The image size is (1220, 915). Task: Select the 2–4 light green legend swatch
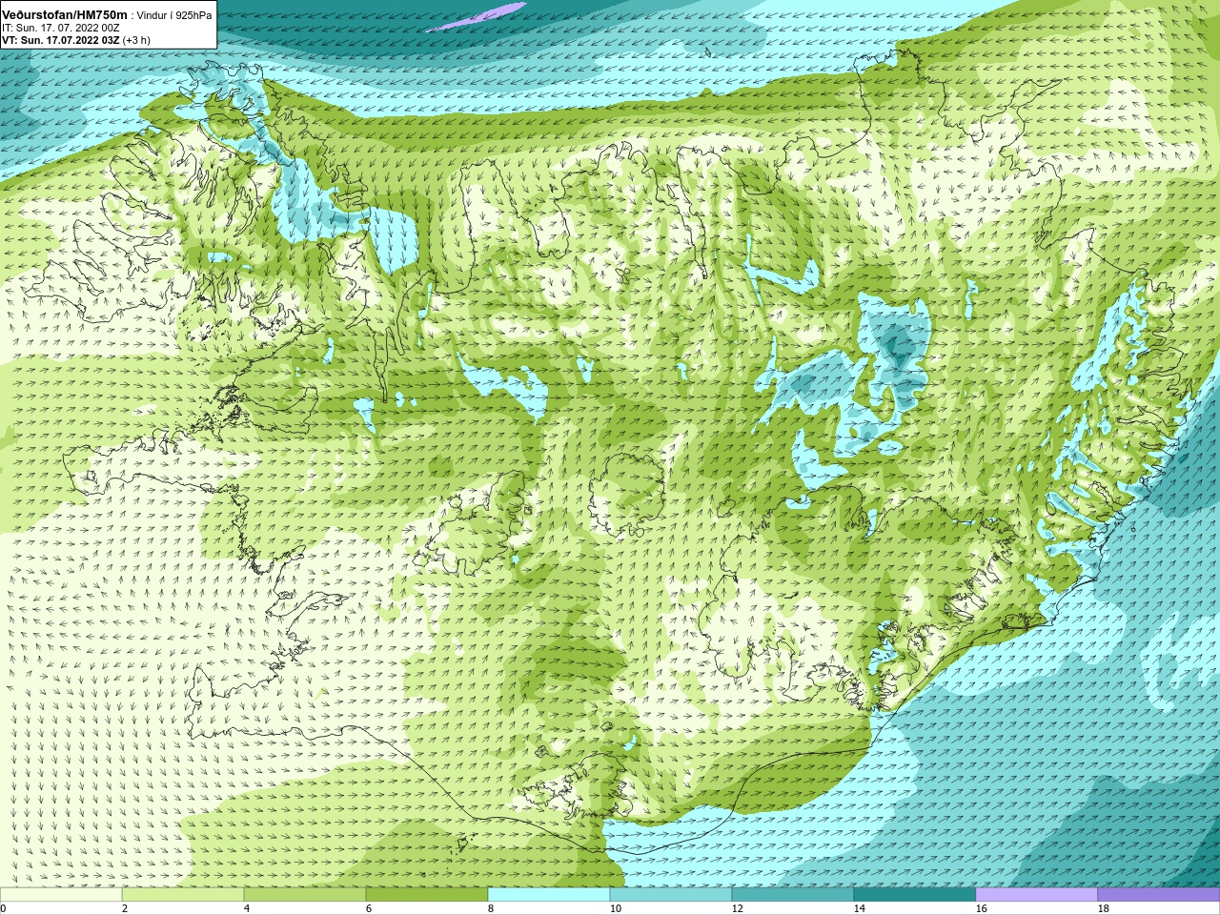[183, 894]
